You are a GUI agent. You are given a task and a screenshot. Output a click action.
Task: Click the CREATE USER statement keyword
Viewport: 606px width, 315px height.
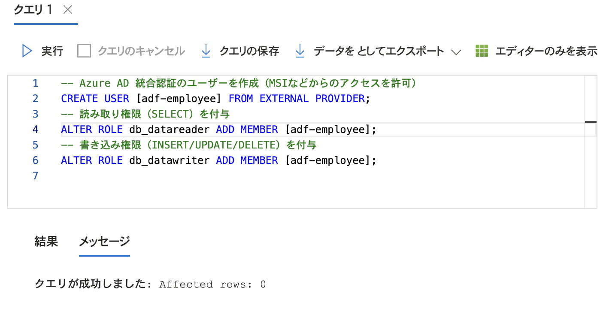pos(95,99)
